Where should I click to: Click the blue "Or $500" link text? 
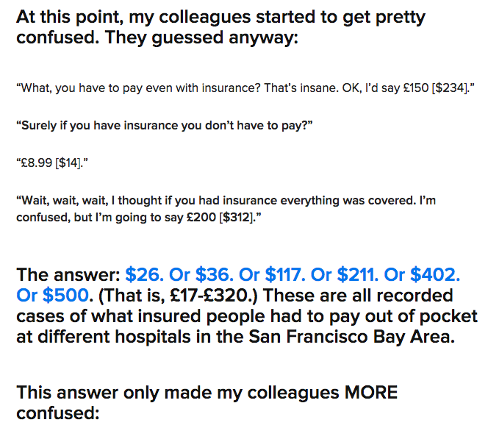point(53,296)
